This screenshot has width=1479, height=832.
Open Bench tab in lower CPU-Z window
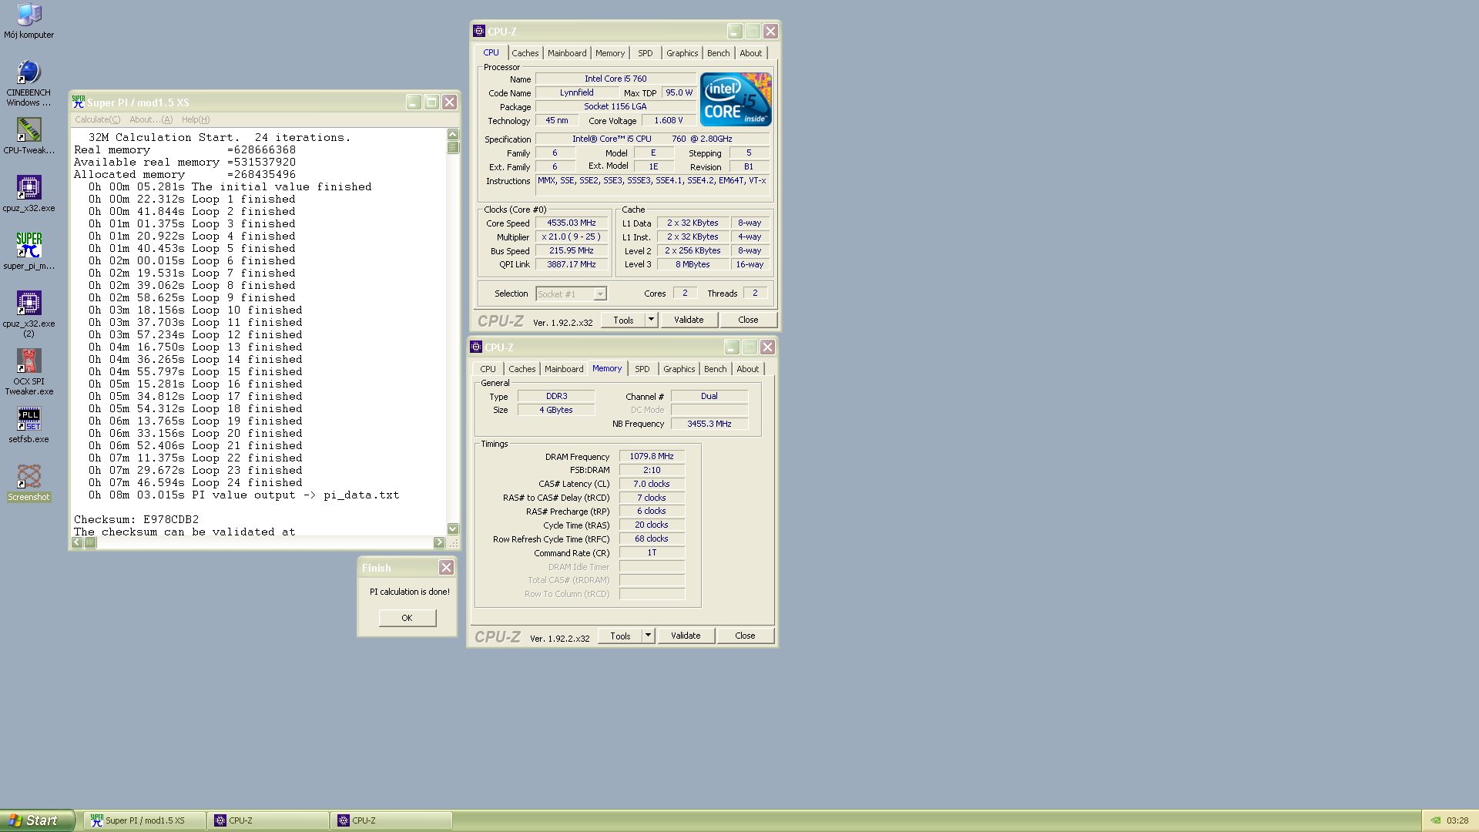tap(715, 369)
